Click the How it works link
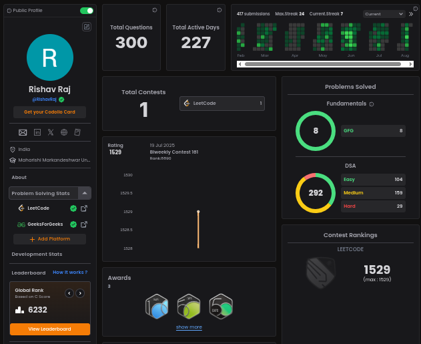421x344 pixels. (x=70, y=273)
